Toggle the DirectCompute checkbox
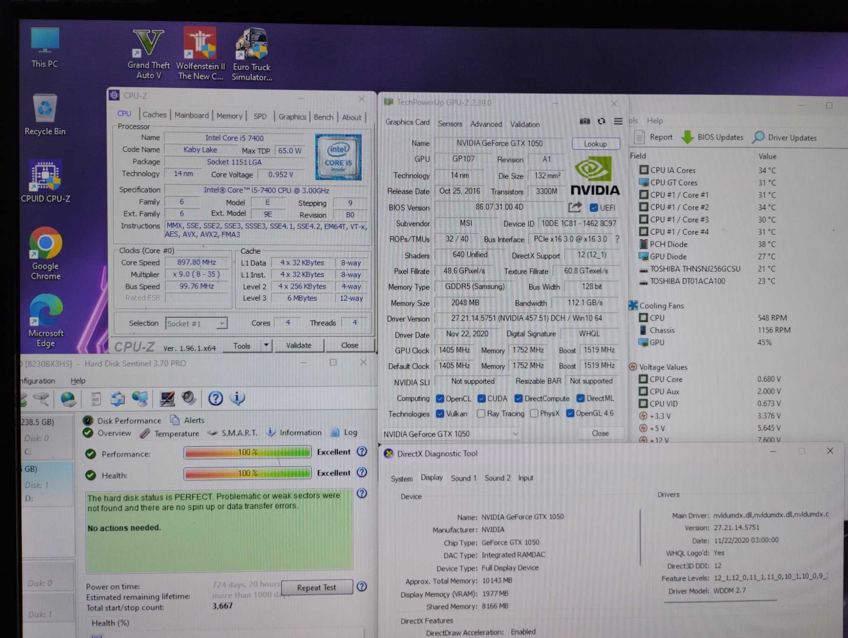 pyautogui.click(x=518, y=399)
